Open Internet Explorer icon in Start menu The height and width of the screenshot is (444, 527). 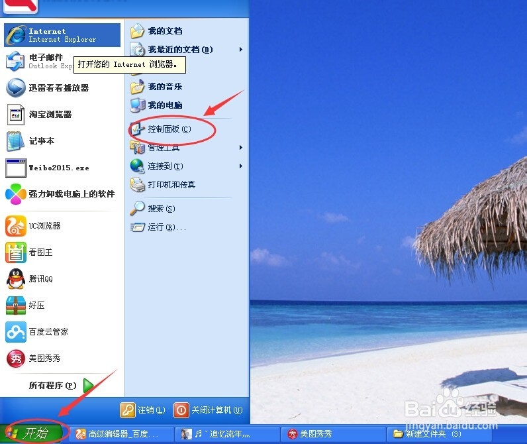point(16,35)
